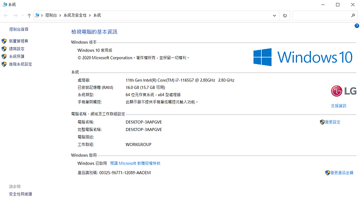Minimize the 系統 window
Image resolution: width=360 pixels, height=203 pixels.
(323, 4)
